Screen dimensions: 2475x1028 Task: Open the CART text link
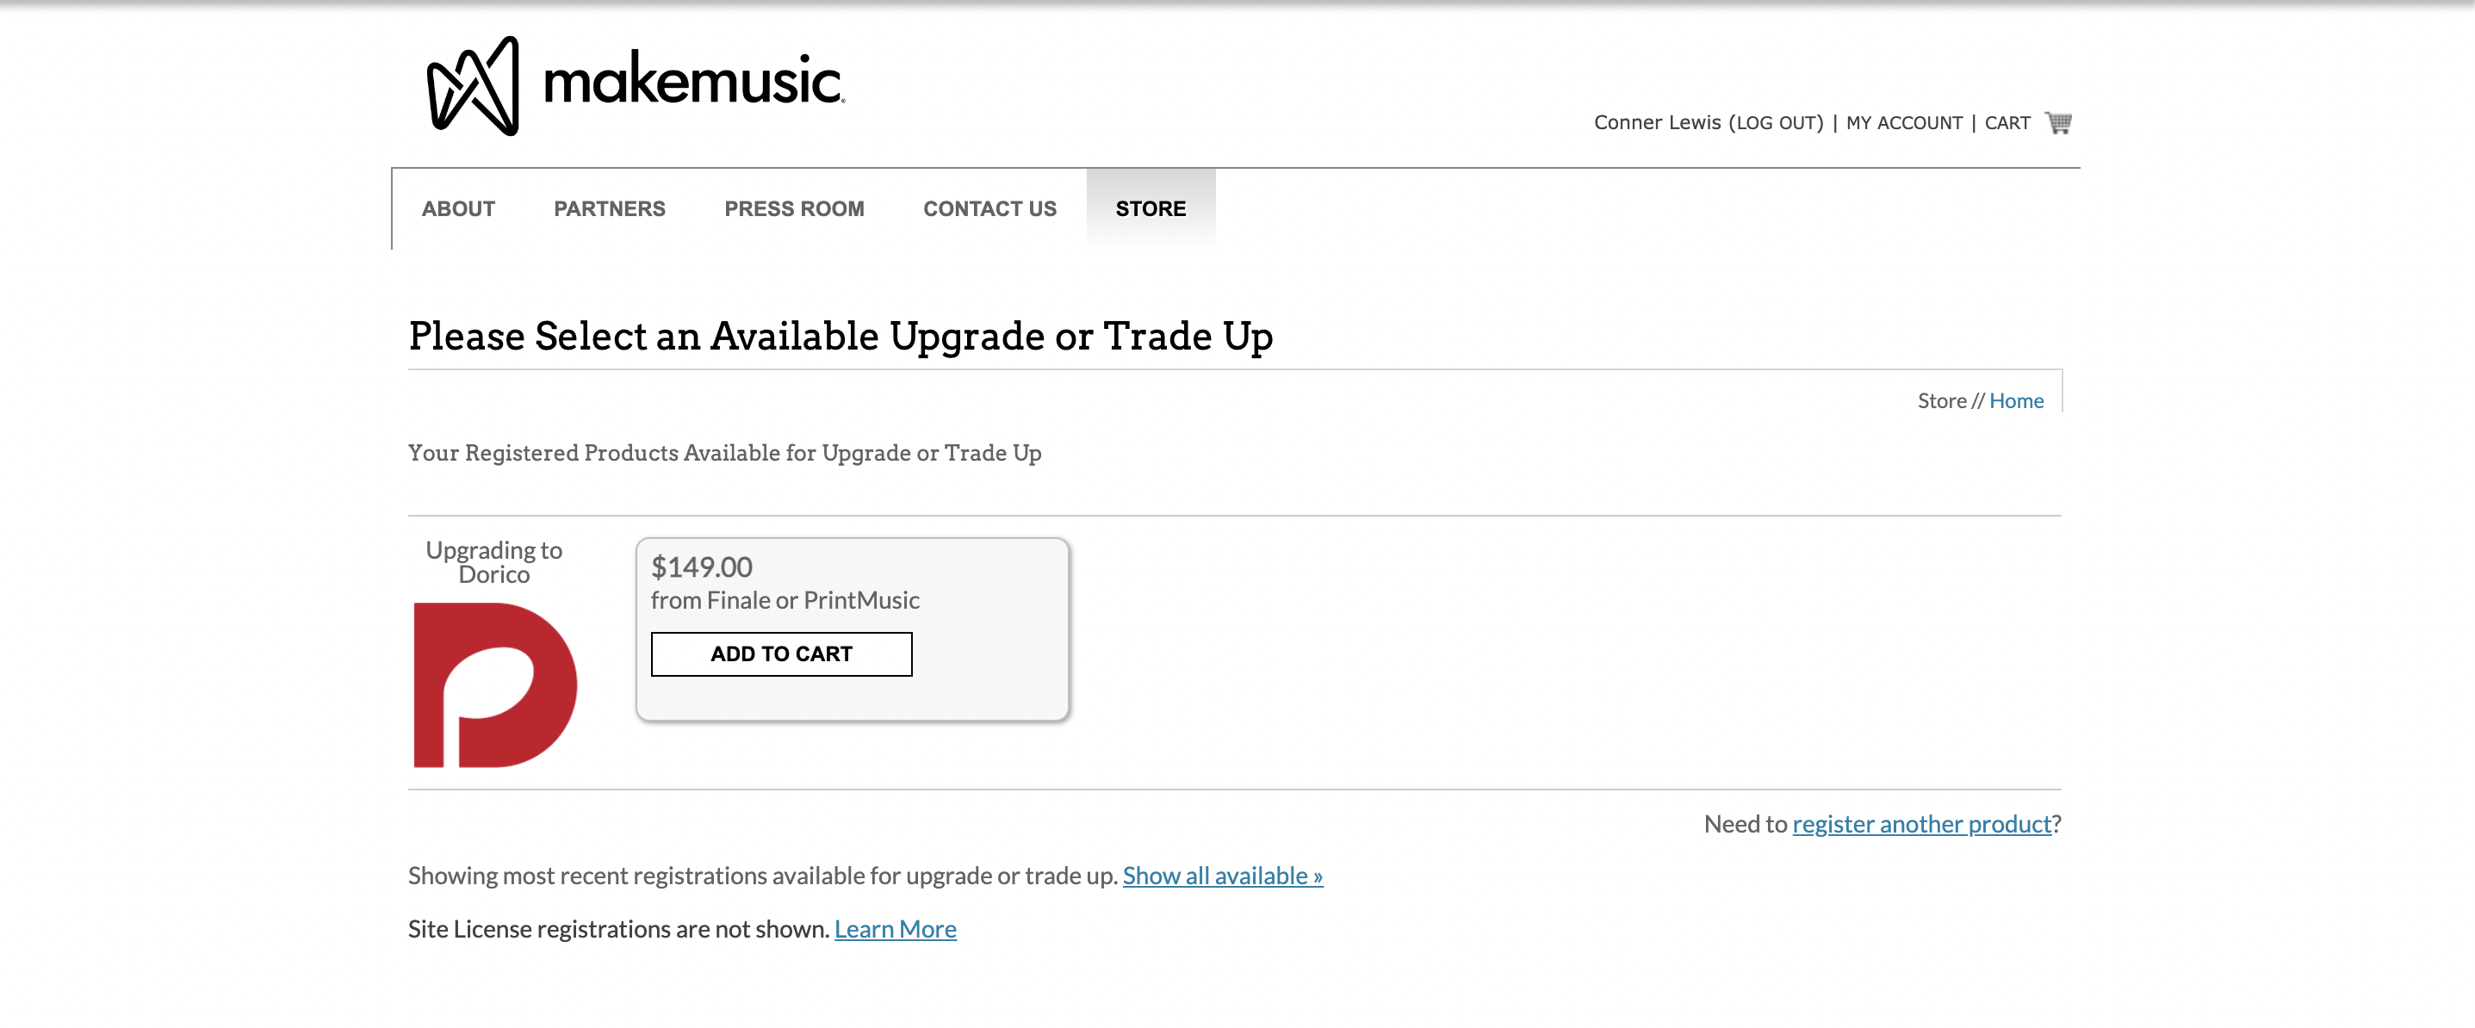tap(2007, 123)
